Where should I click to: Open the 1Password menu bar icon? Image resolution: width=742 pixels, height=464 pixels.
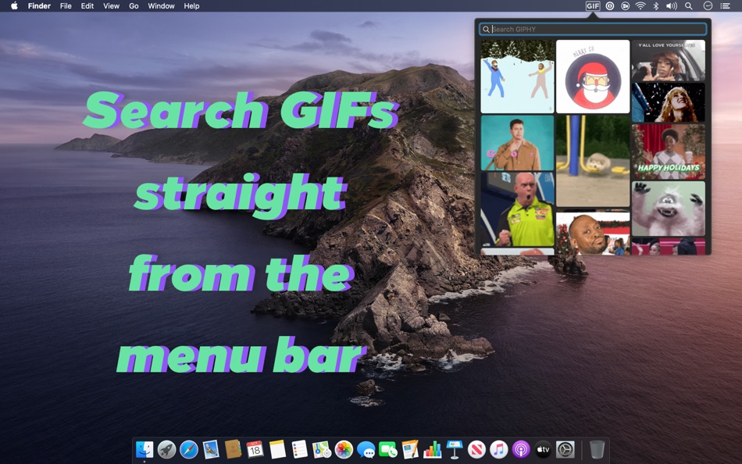click(x=610, y=6)
